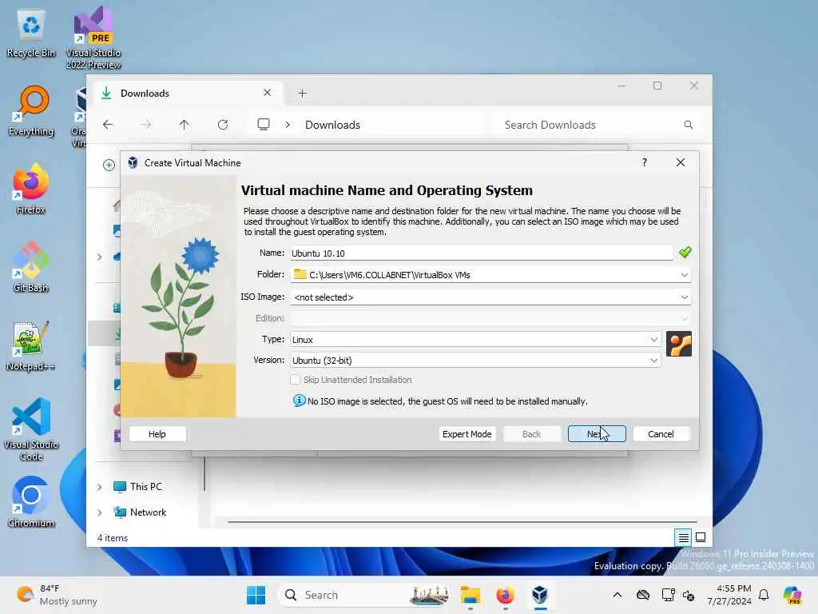Open the weather widget showing 84°F
Viewport: 818px width, 614px height.
click(x=57, y=595)
